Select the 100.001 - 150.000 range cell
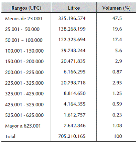 point(24,51)
